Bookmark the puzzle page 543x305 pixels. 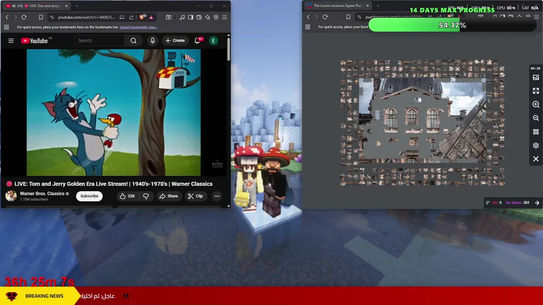coord(348,17)
